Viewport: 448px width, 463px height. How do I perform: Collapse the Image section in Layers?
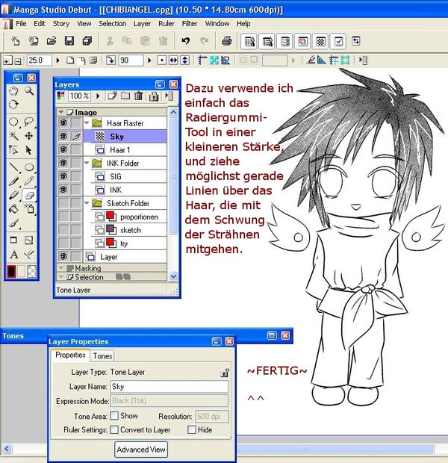(x=61, y=112)
